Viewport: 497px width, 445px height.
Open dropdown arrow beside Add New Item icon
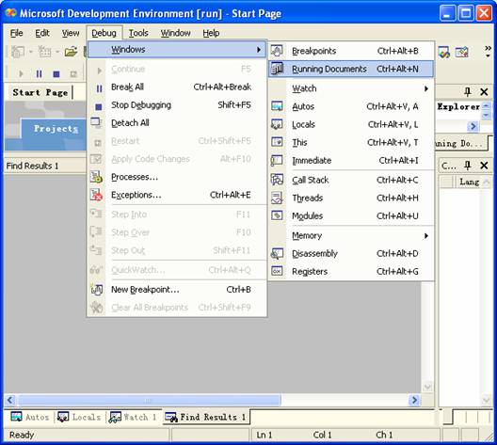(x=57, y=52)
